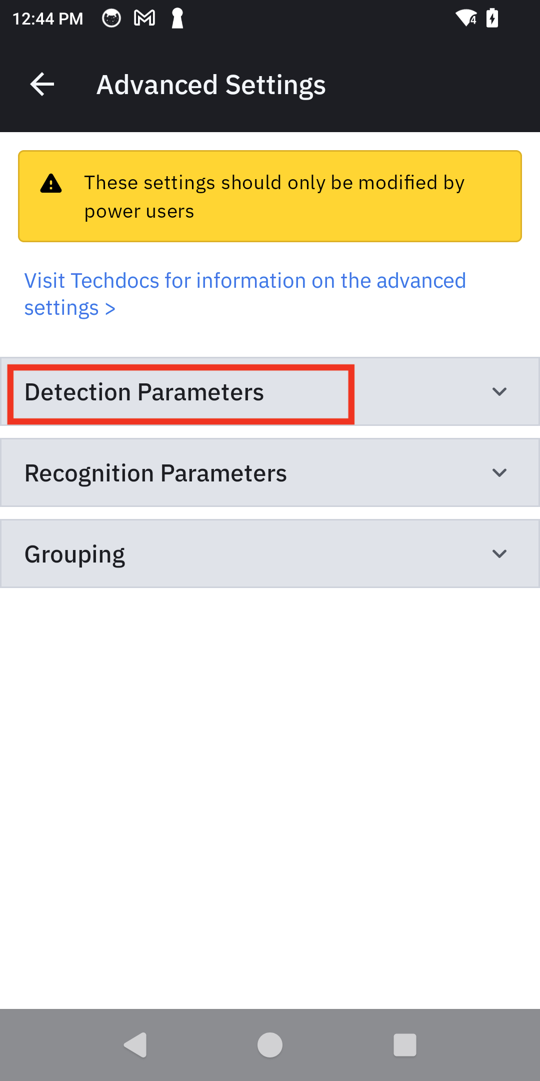Expand Recognition Parameters using its chevron
The width and height of the screenshot is (540, 1081).
499,473
